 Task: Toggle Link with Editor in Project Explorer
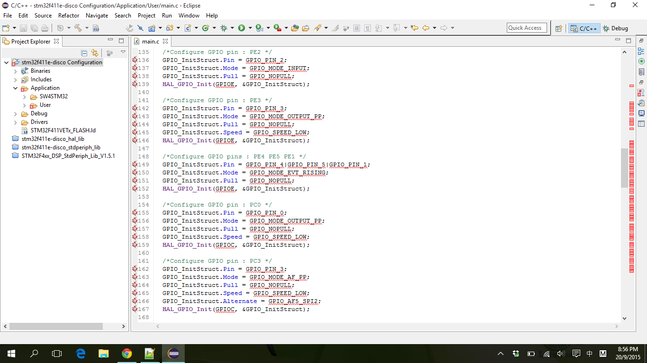click(95, 53)
